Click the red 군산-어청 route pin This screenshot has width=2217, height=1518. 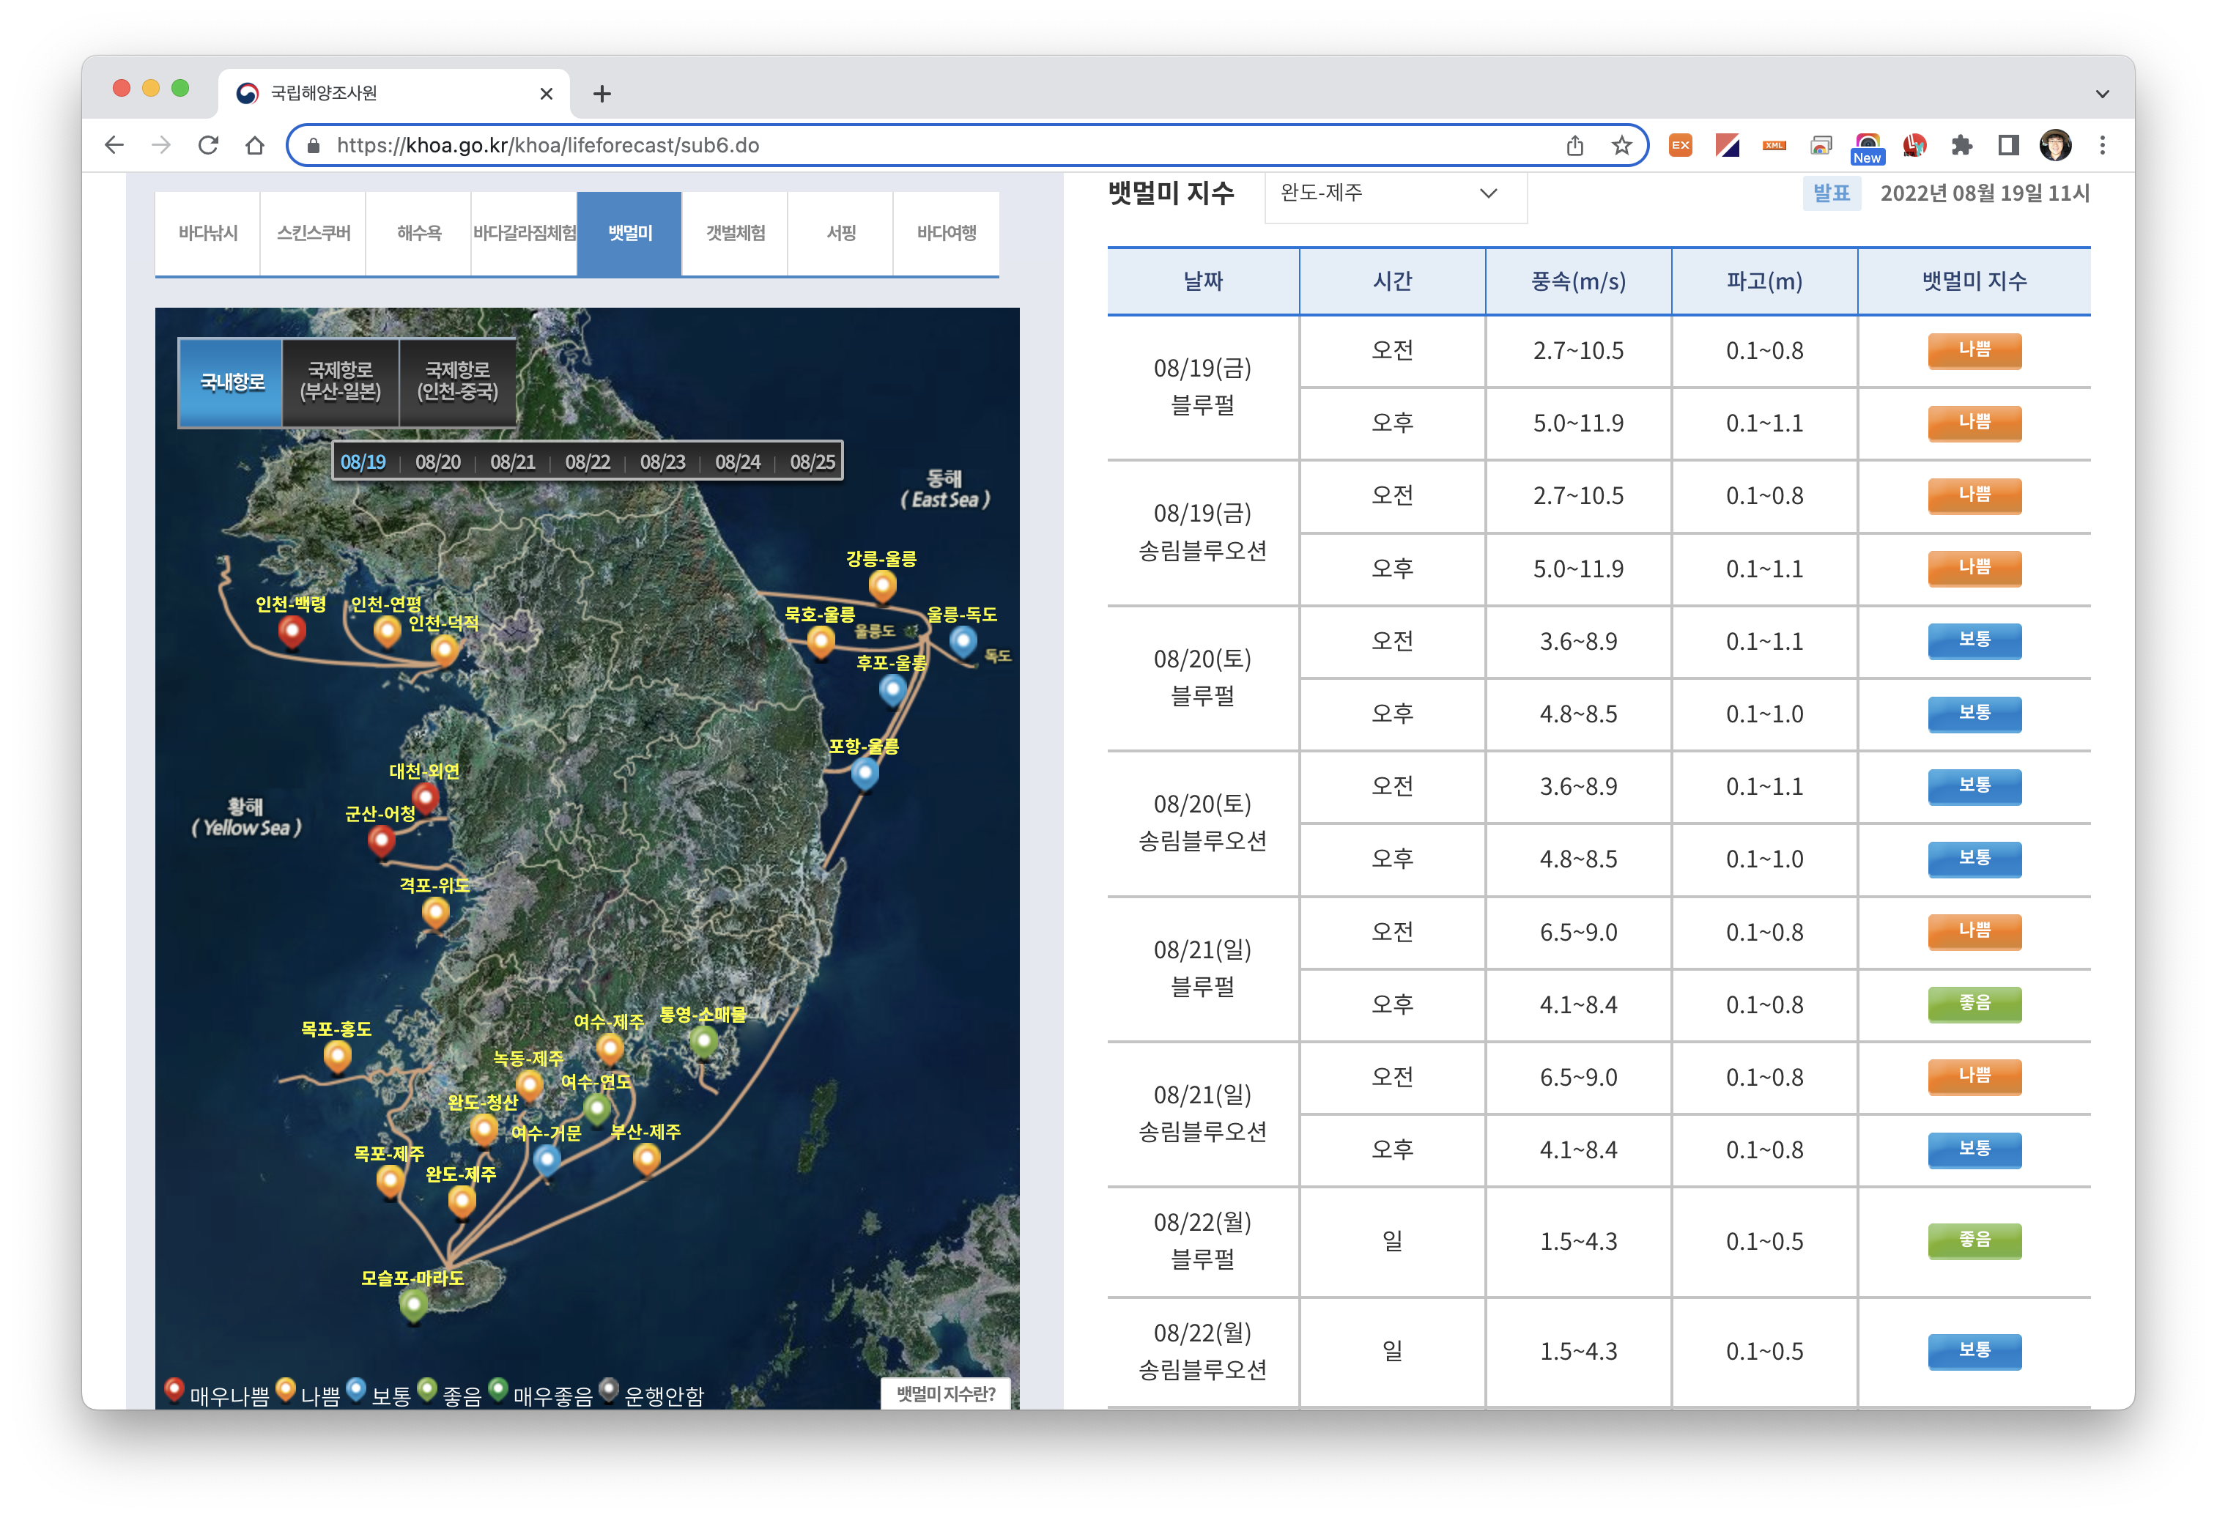click(382, 840)
